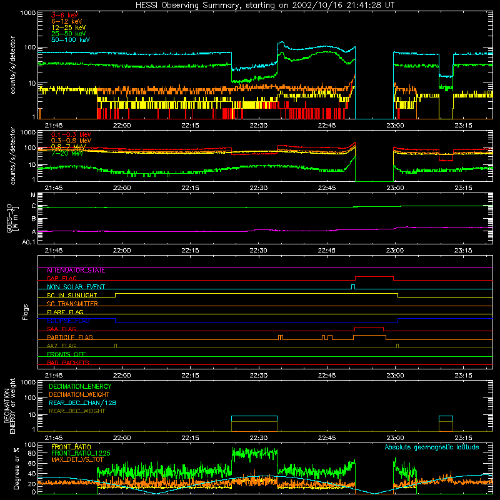500x500 pixels.
Task: Select the A4Z_FLAG label
Action: tap(61, 346)
